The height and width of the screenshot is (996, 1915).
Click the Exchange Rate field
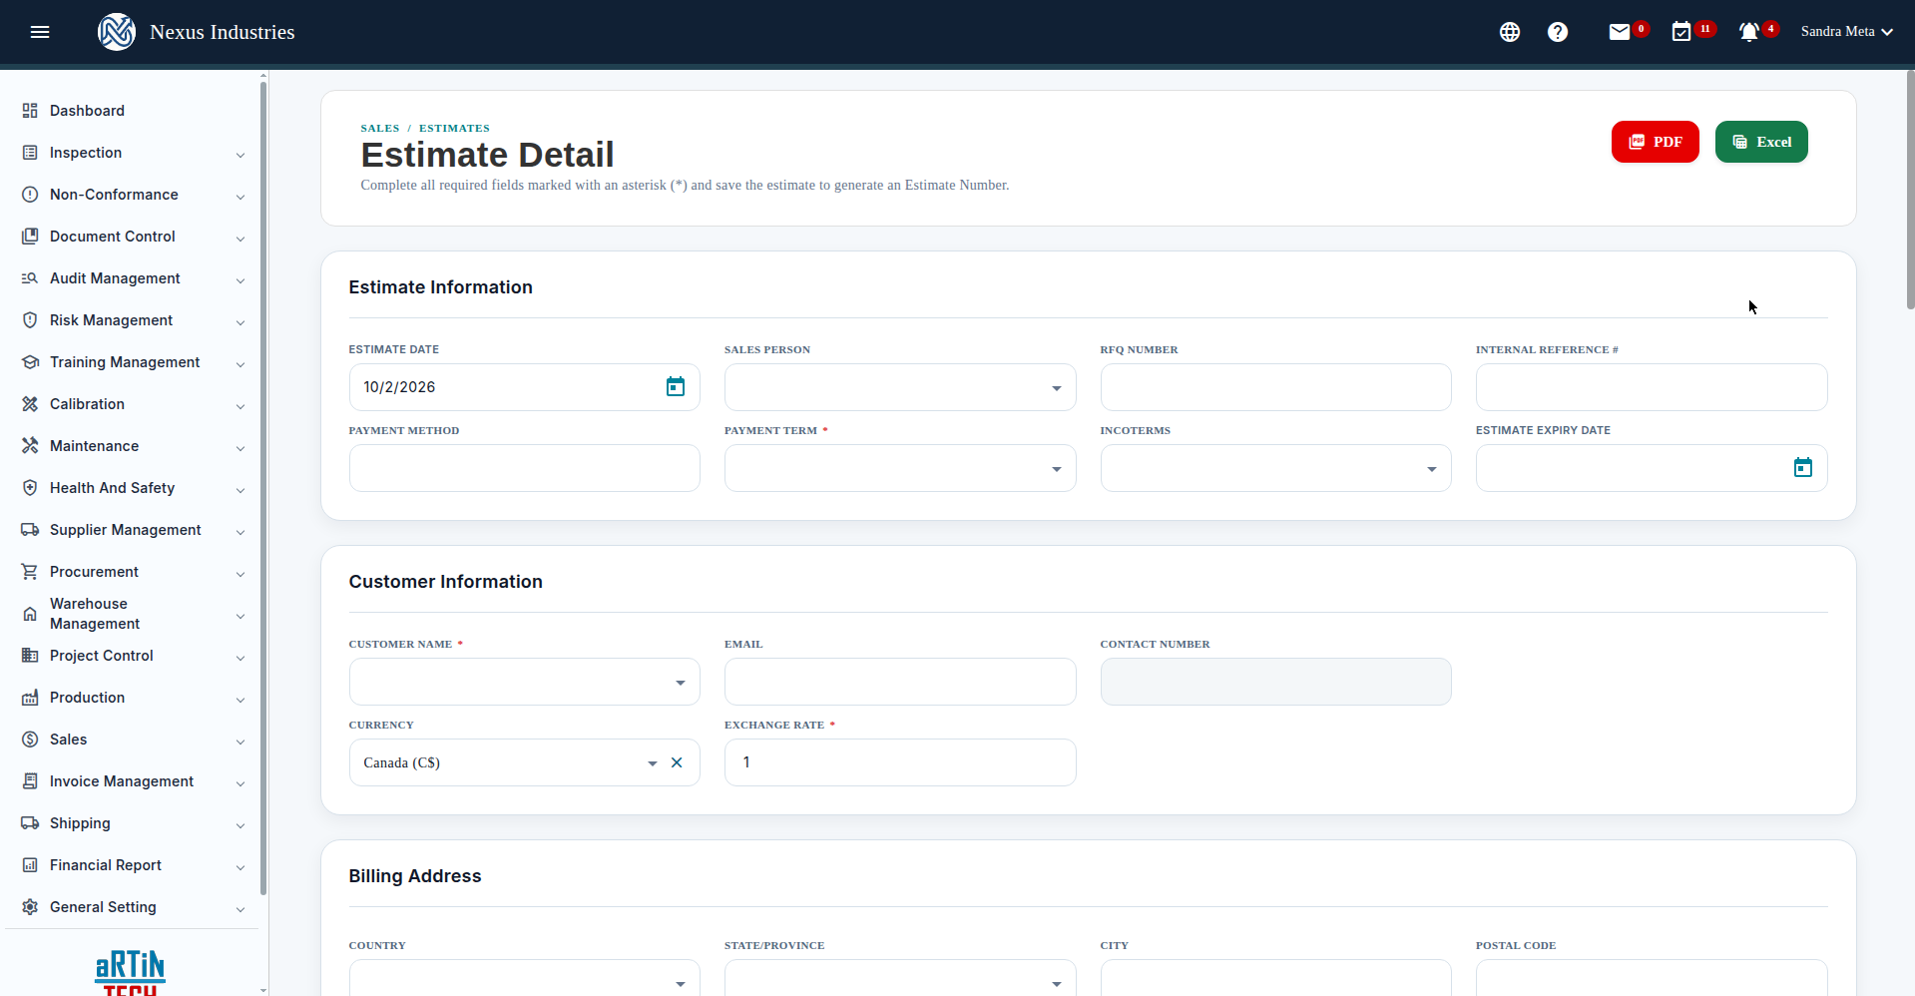click(900, 762)
